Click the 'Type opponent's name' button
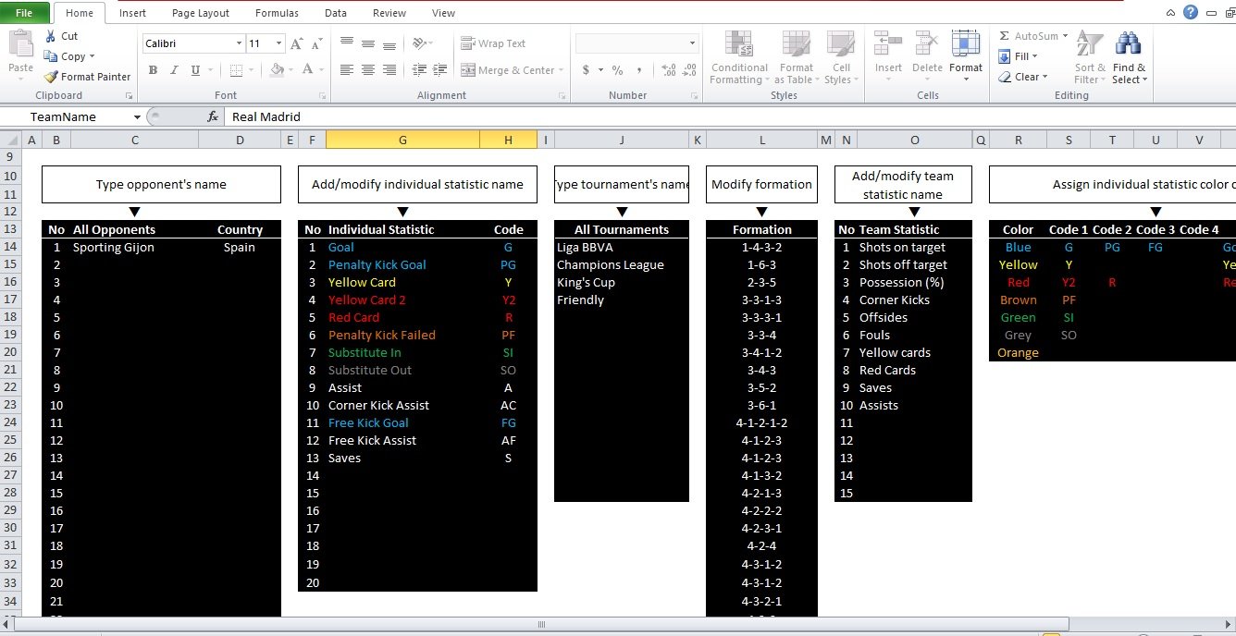This screenshot has width=1236, height=636. [x=161, y=185]
